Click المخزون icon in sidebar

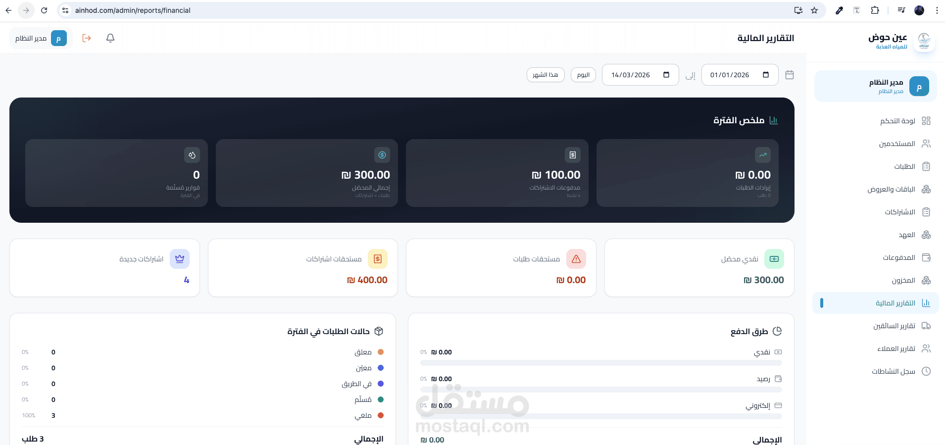point(926,280)
